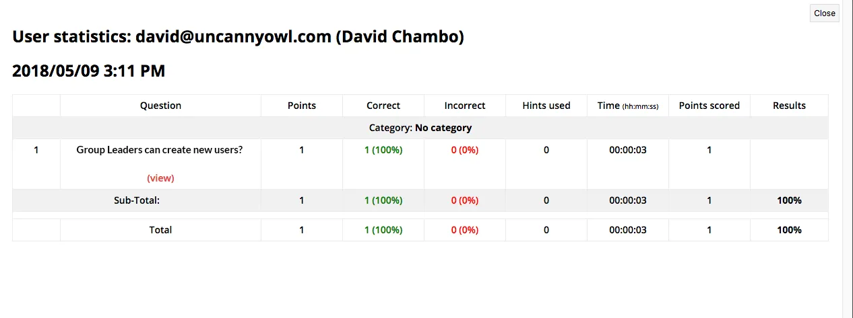853x318 pixels.
Task: Click the question text about Group Leaders
Action: [x=160, y=150]
